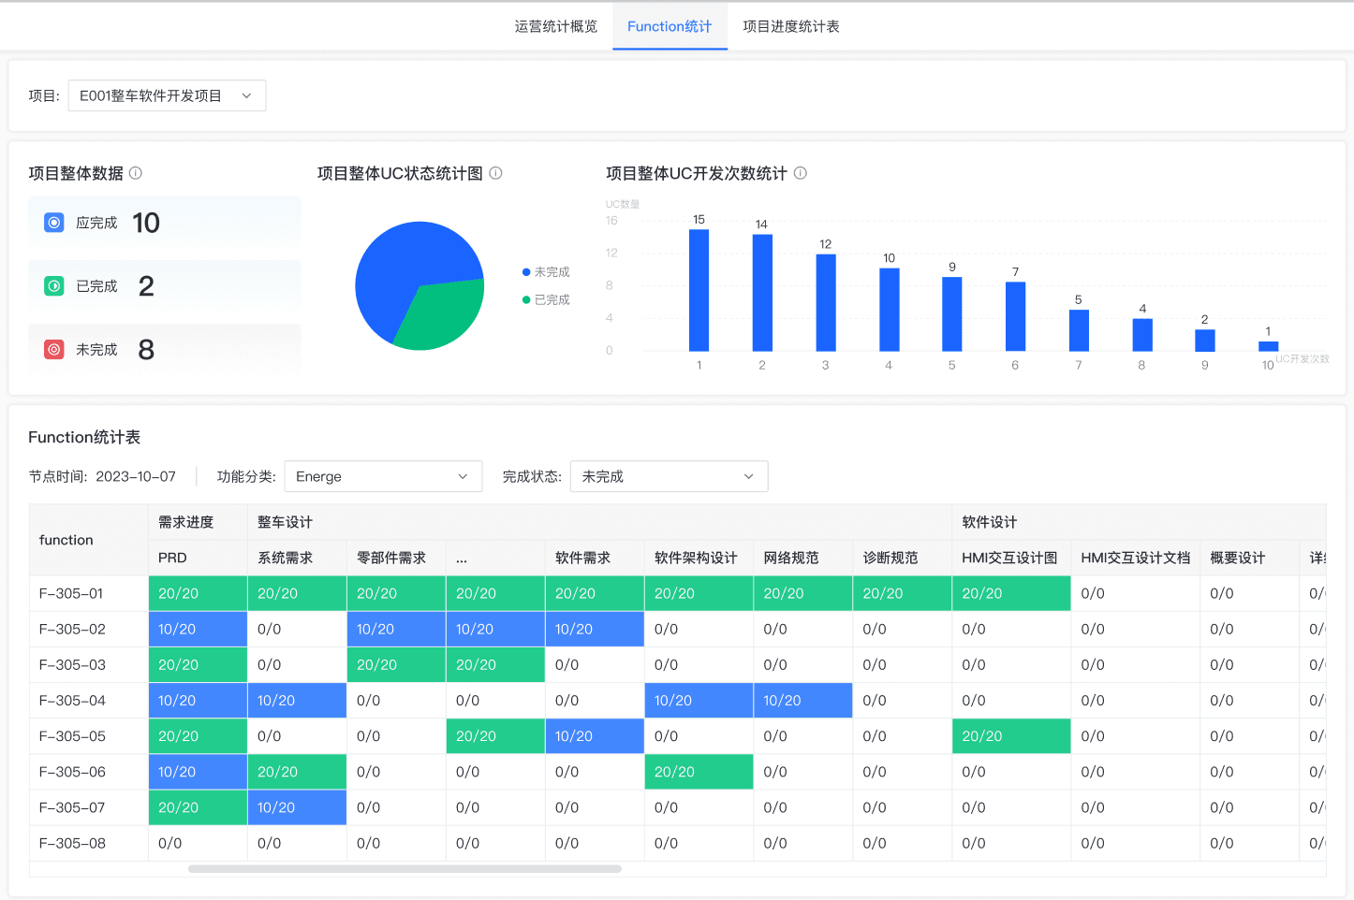Viewport: 1354px width, 900px height.
Task: Click the red 未完成 icon
Action: point(54,350)
